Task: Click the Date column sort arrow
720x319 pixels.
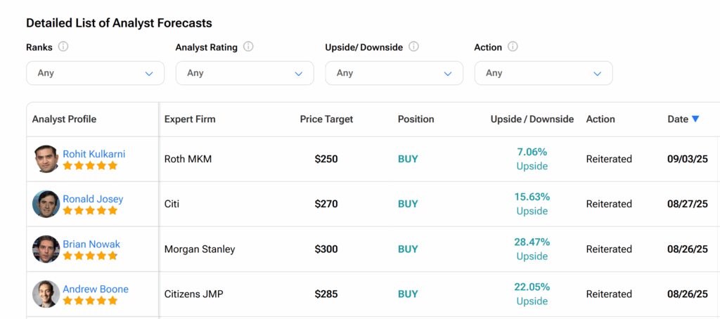Action: click(x=695, y=119)
